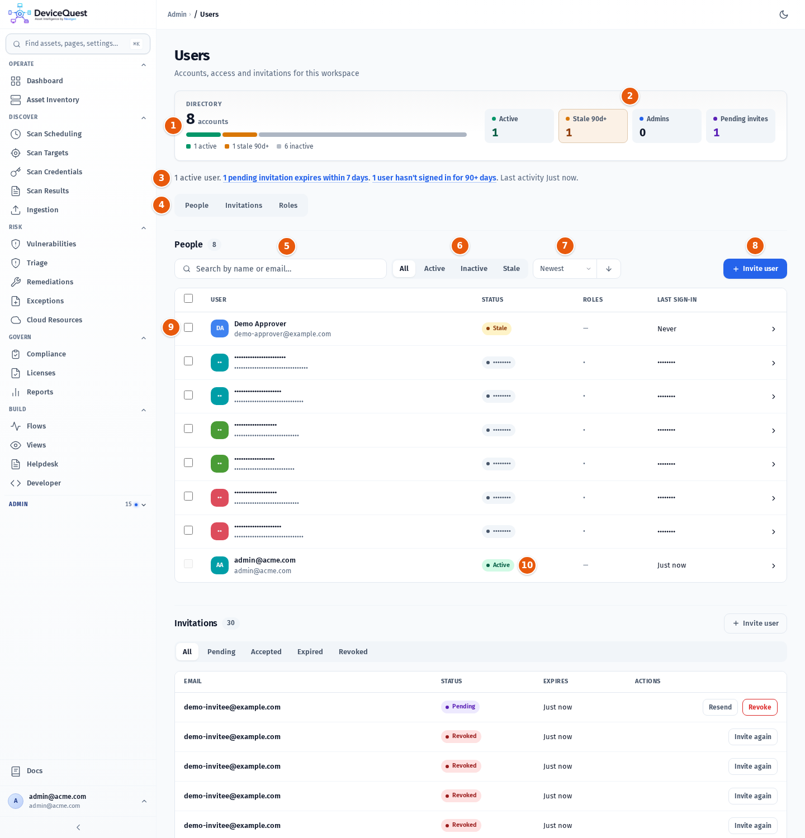Collapse the GOVERN section
The width and height of the screenshot is (805, 838).
(x=144, y=338)
